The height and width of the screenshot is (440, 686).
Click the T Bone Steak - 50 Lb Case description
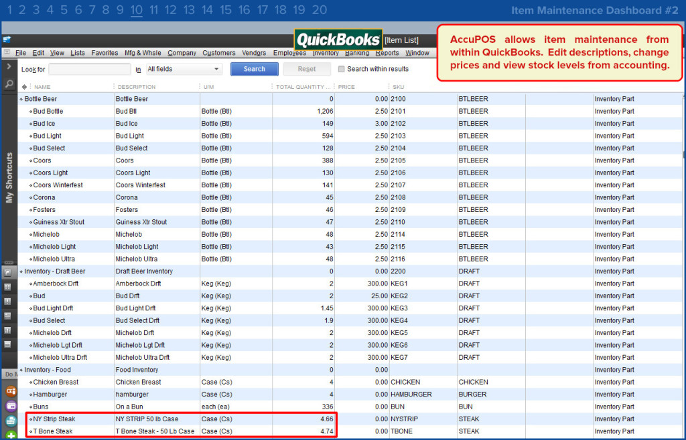(155, 431)
